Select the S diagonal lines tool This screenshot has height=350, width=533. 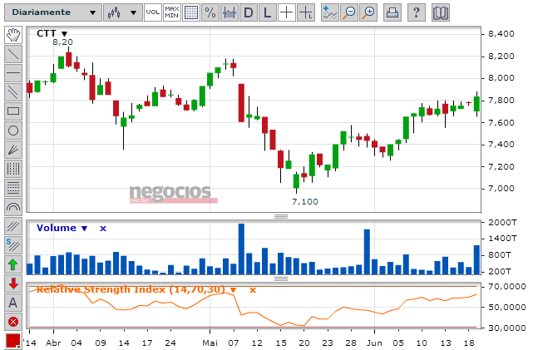point(13,245)
